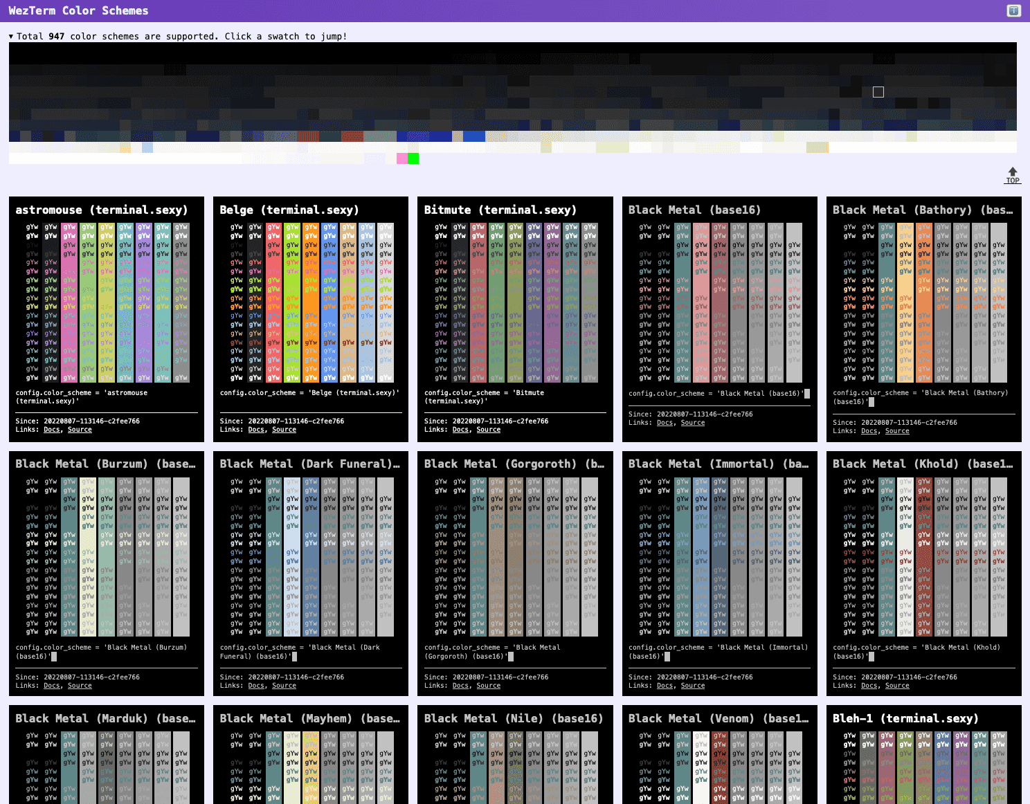The width and height of the screenshot is (1030, 804).
Task: Click the Bitmute color palette preview
Action: coord(515,302)
